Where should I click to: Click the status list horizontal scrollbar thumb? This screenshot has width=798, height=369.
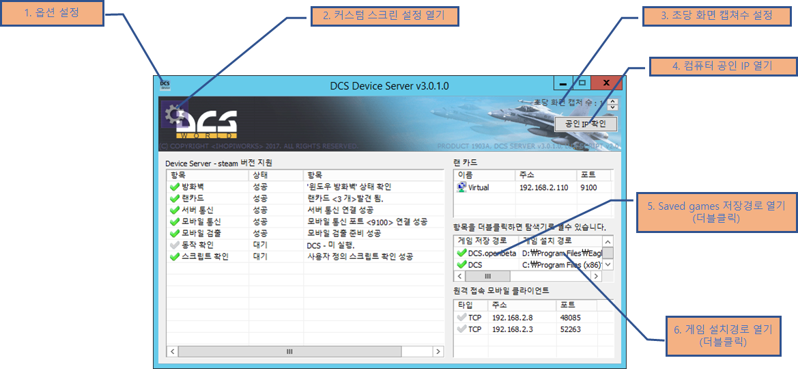pos(289,352)
